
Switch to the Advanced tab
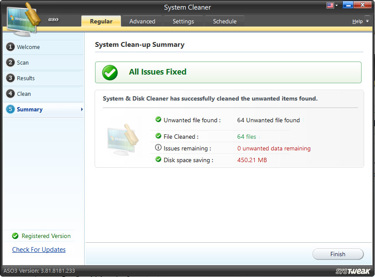tap(142, 21)
